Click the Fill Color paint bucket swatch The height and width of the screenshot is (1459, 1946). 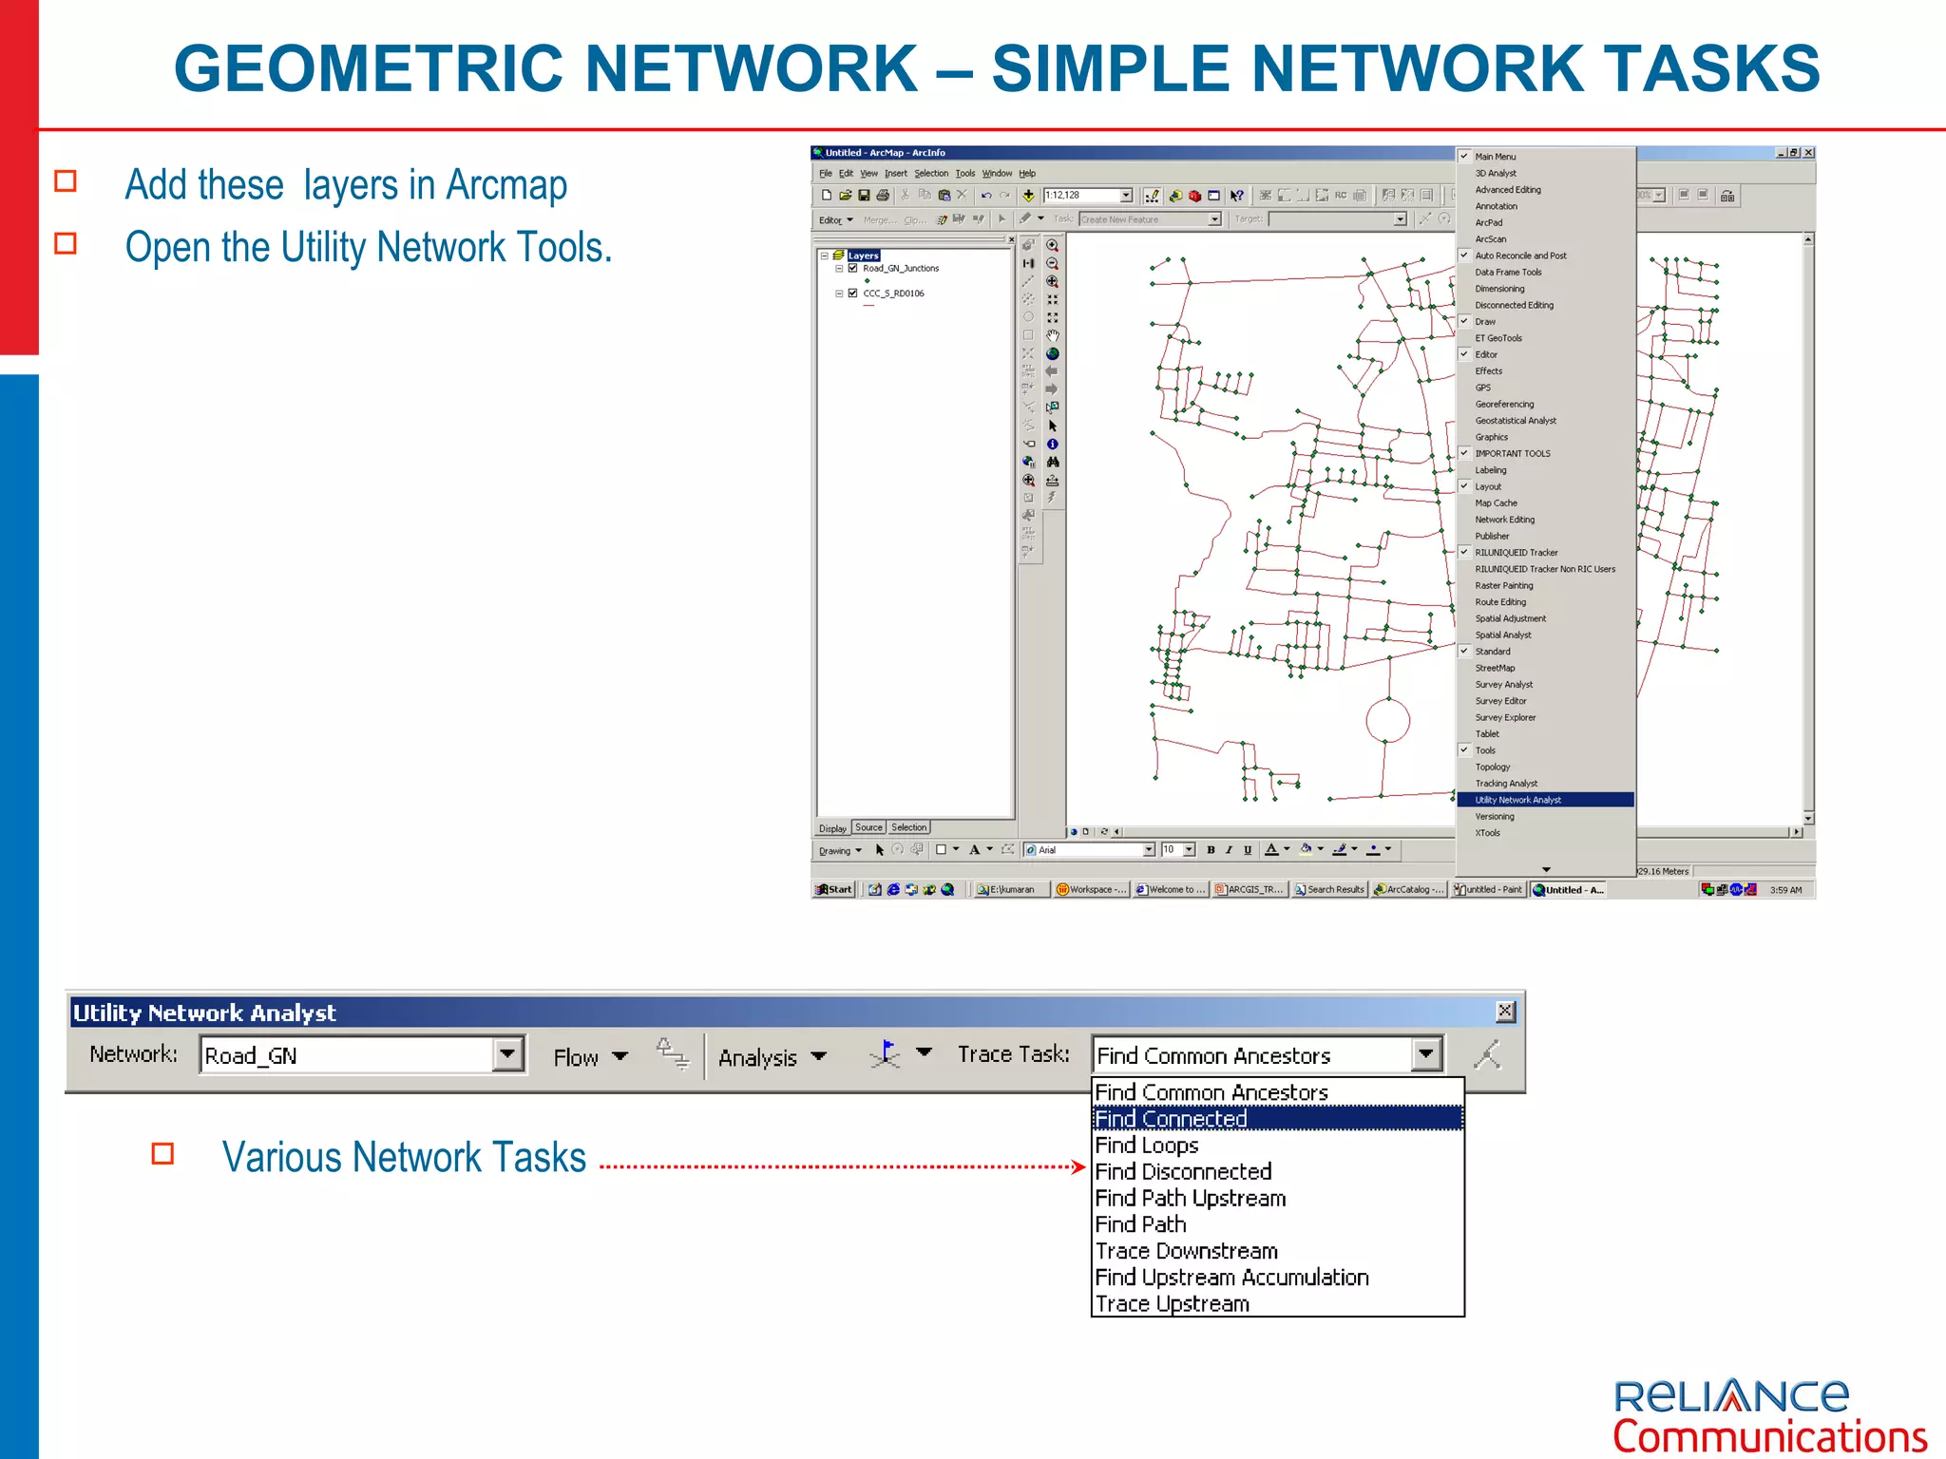pyautogui.click(x=1306, y=849)
